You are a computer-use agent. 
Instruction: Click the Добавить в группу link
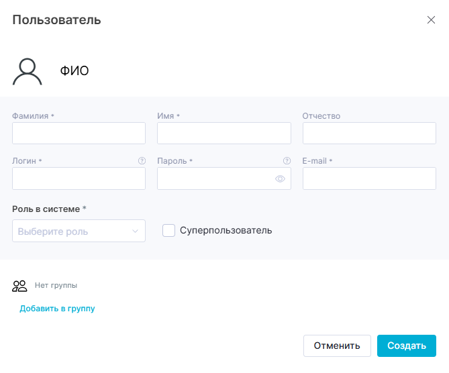[57, 309]
